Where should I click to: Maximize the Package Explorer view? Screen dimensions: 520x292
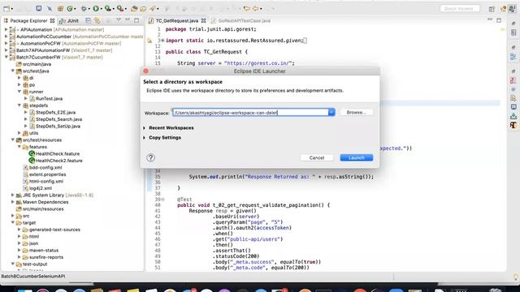(136, 20)
